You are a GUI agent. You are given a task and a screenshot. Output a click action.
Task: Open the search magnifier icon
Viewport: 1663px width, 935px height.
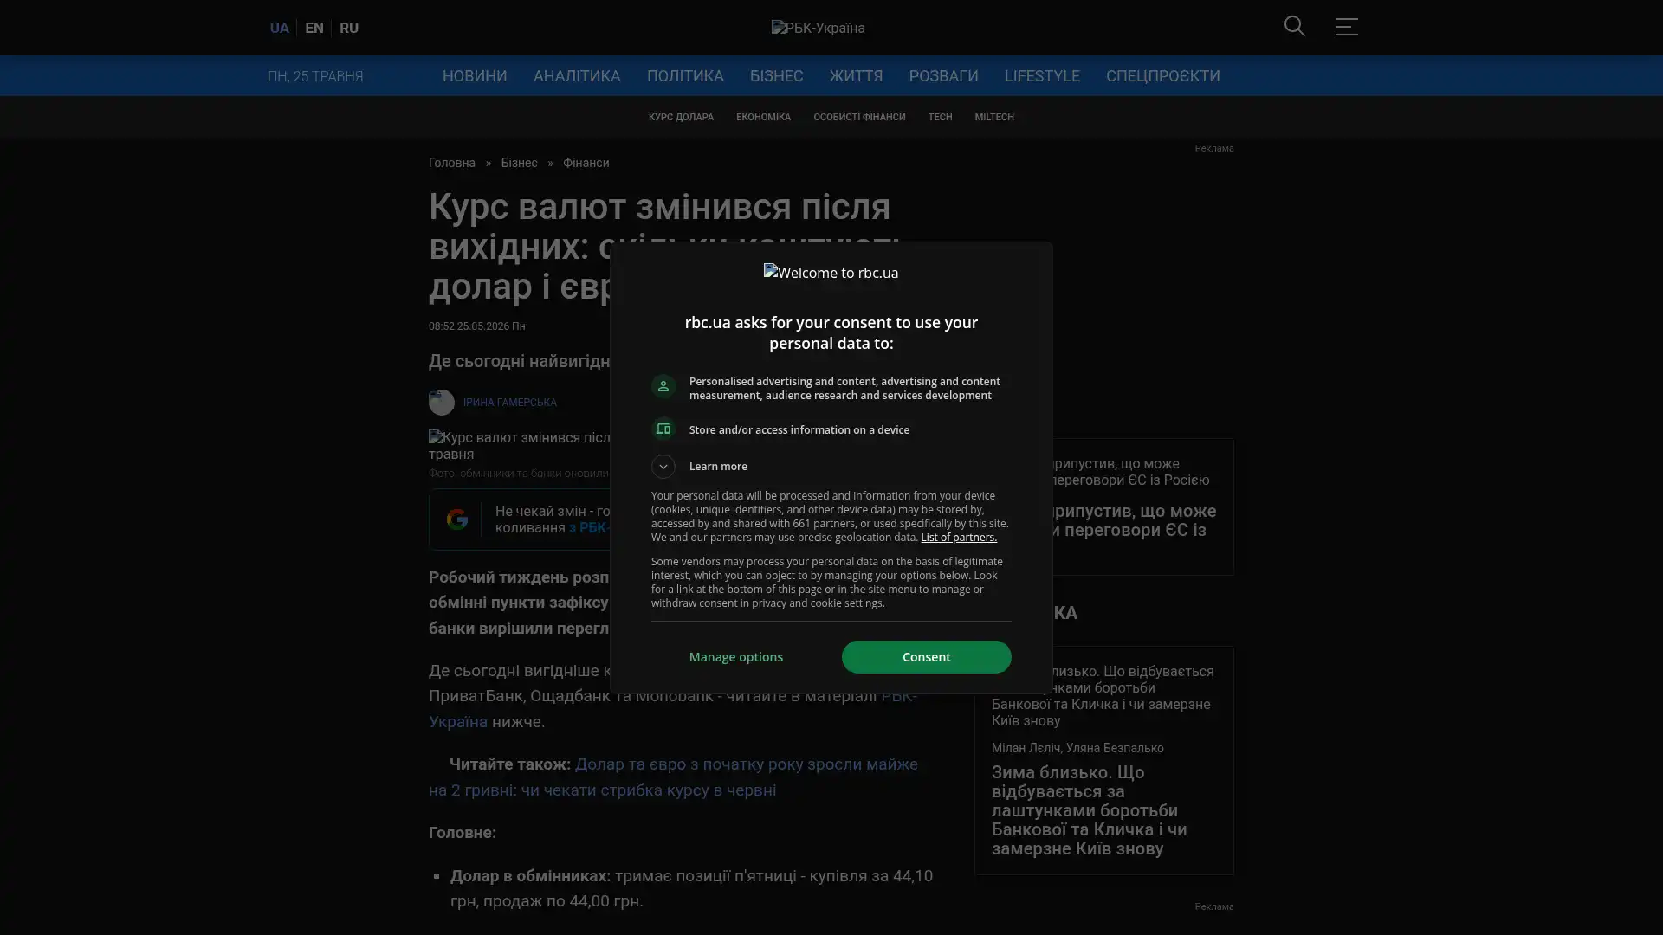click(x=1294, y=27)
